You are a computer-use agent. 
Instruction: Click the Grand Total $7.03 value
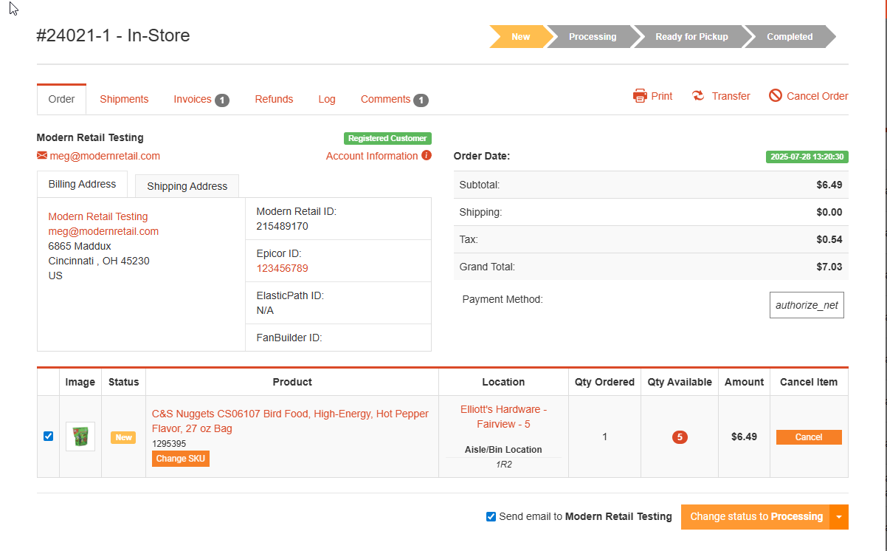(x=829, y=267)
